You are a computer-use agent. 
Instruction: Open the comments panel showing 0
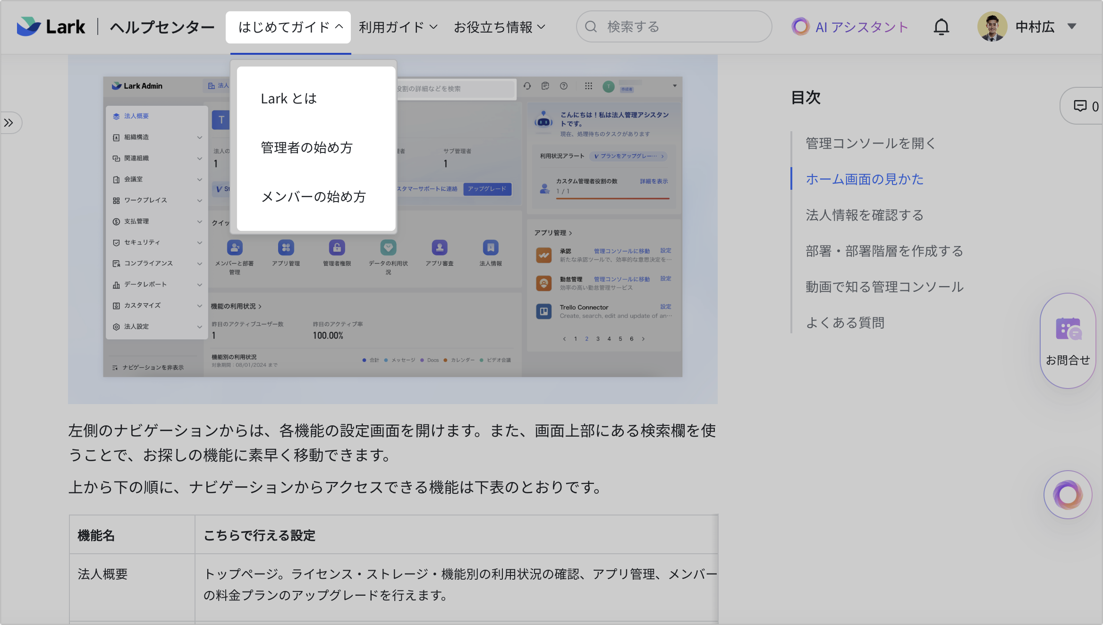tap(1083, 106)
